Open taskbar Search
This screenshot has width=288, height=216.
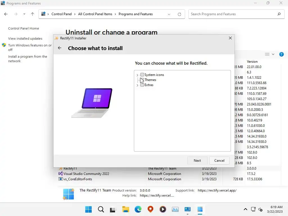[x=101, y=209]
